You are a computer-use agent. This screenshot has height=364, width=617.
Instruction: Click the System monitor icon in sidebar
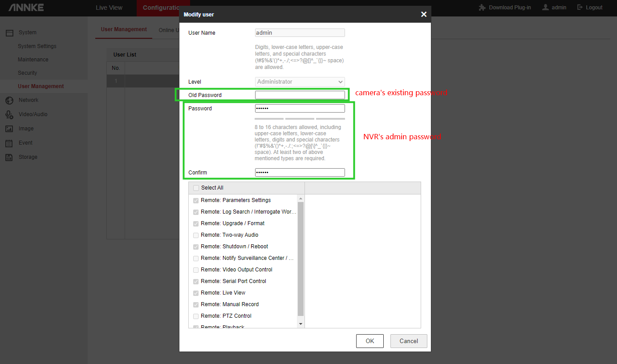9,32
